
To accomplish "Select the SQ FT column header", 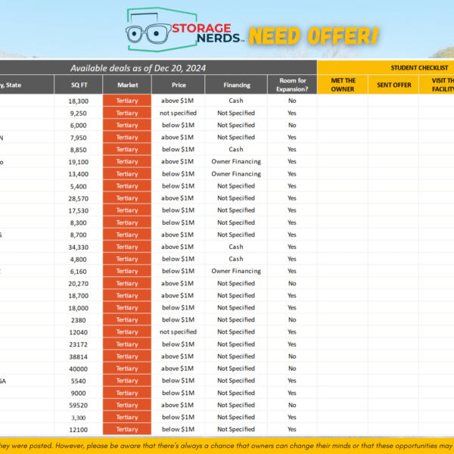I will 79,85.
